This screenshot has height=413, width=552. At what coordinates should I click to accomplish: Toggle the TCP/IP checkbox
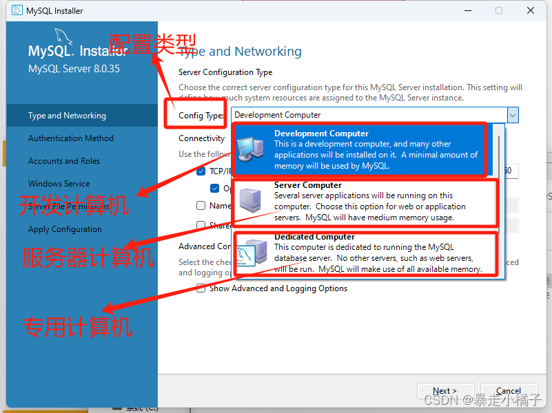[x=201, y=171]
